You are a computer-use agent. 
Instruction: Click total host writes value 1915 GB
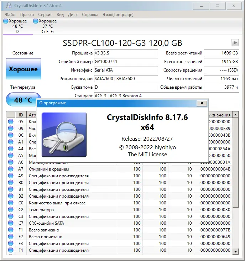point(221,62)
